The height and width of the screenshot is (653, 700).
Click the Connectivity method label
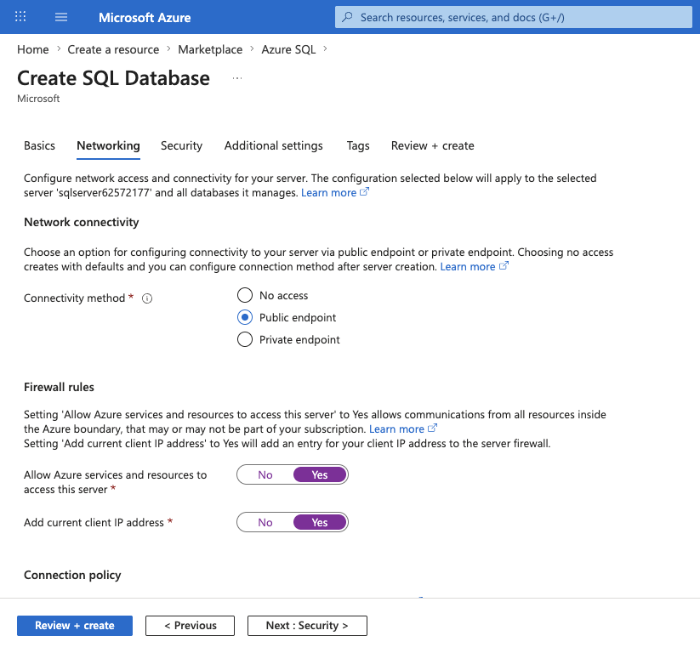74,298
